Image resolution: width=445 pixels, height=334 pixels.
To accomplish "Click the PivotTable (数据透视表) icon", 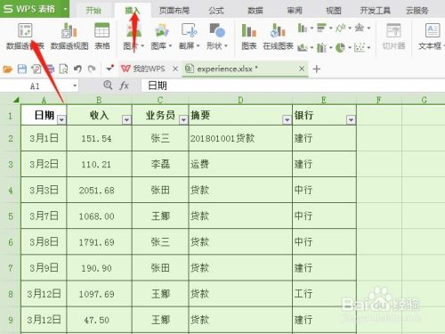I will [25, 30].
